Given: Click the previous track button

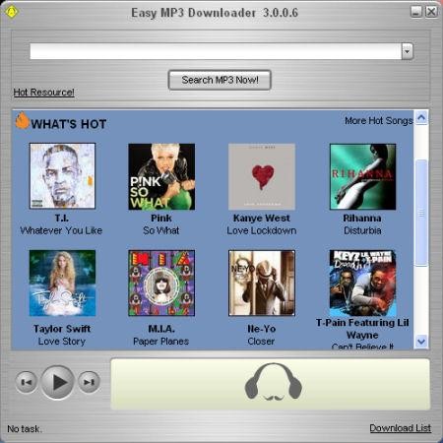Looking at the screenshot, I should pyautogui.click(x=27, y=382).
